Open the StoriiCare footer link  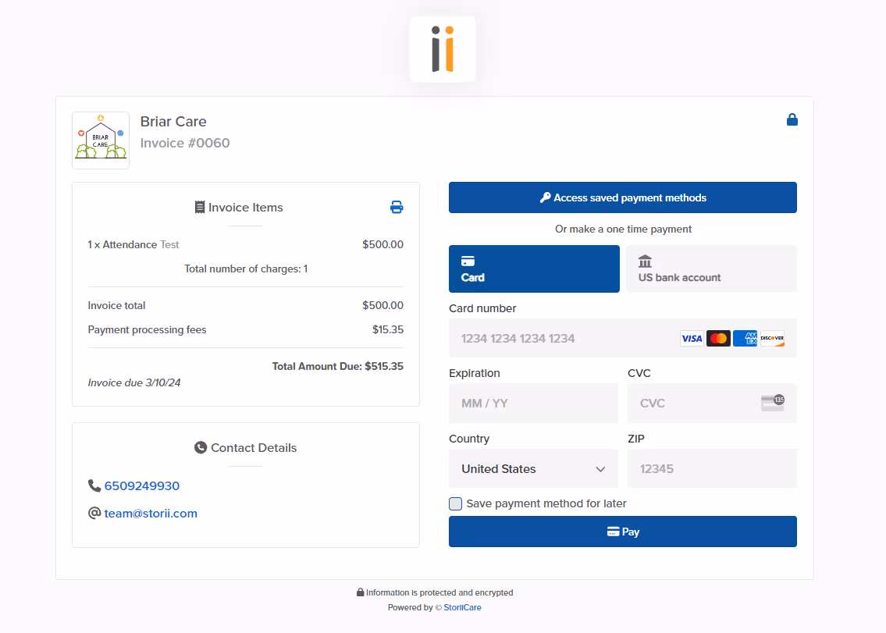[x=462, y=607]
